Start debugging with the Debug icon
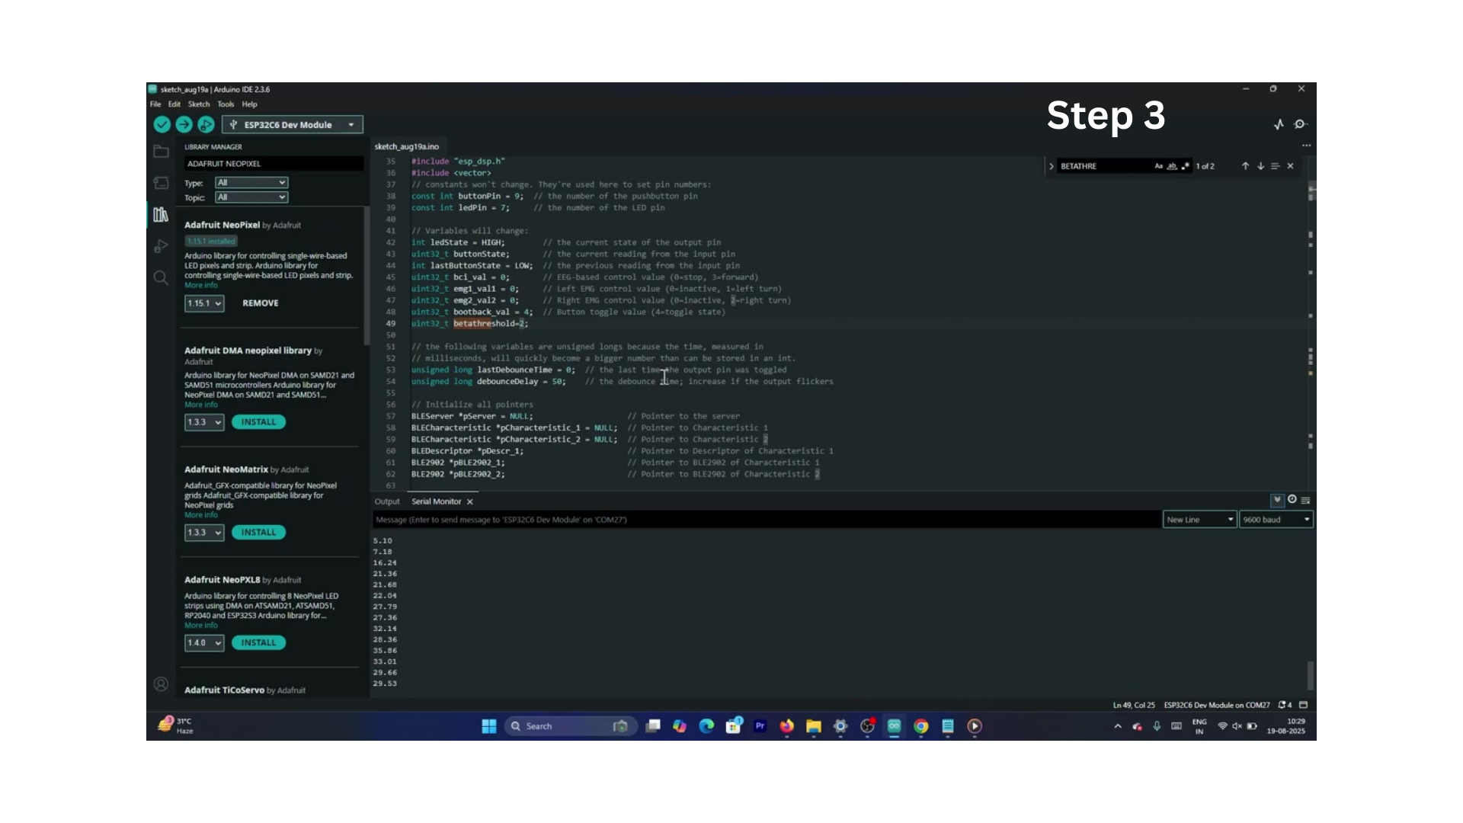The image size is (1463, 823). pyautogui.click(x=206, y=124)
